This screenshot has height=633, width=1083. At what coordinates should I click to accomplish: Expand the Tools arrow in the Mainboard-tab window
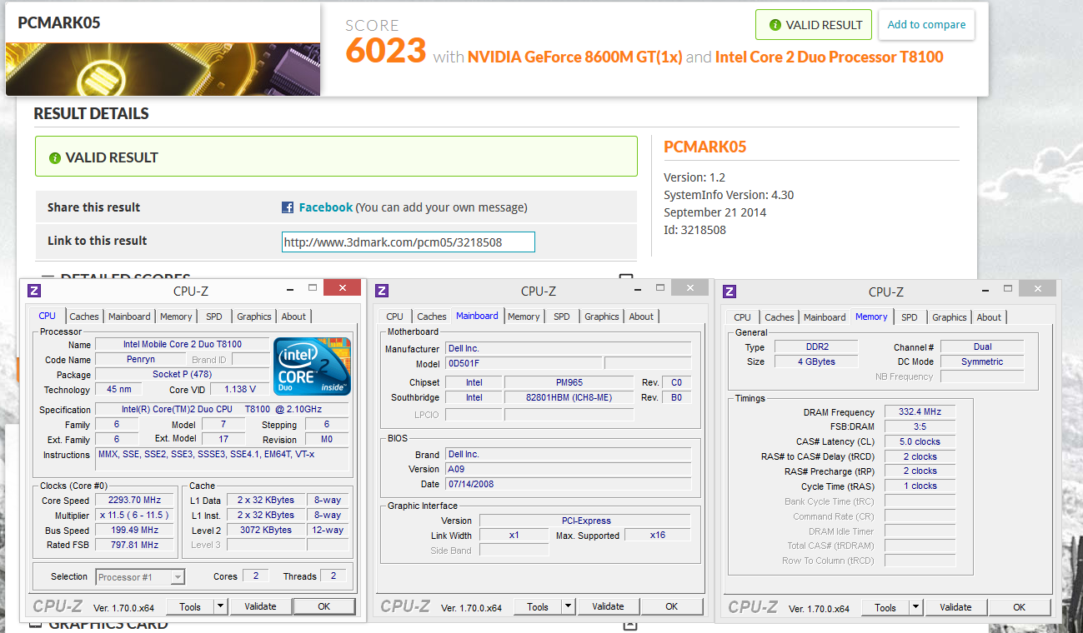569,606
